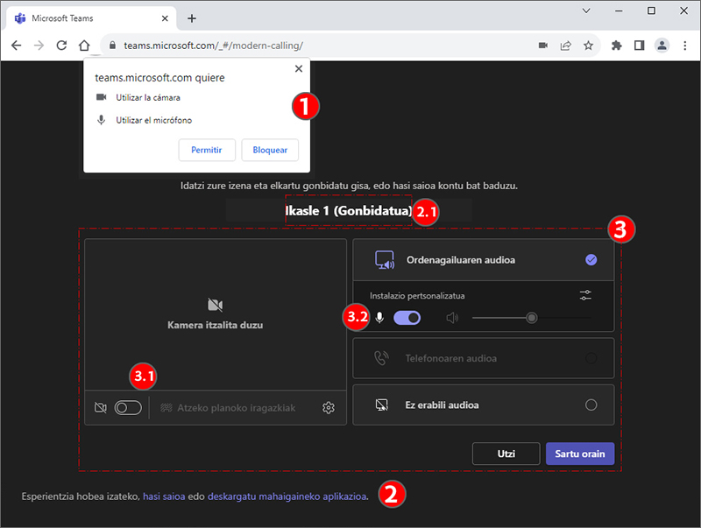Open the hasi saioa link

click(163, 495)
